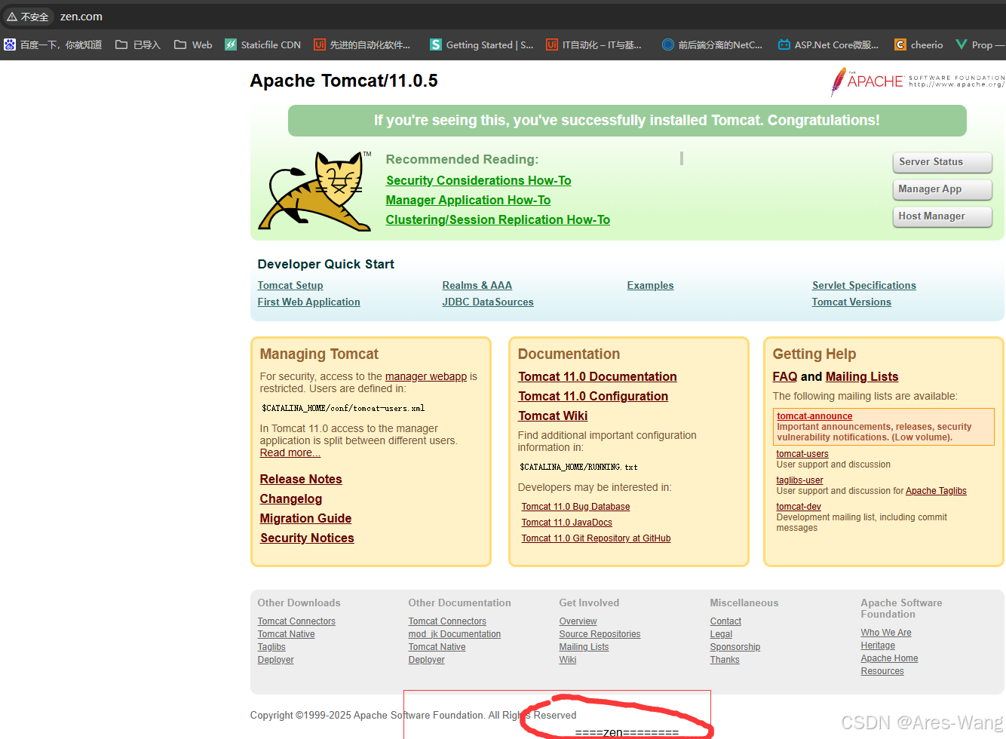Image resolution: width=1006 pixels, height=739 pixels.
Task: Open Mailing Lists under Get Involved
Action: 584,647
